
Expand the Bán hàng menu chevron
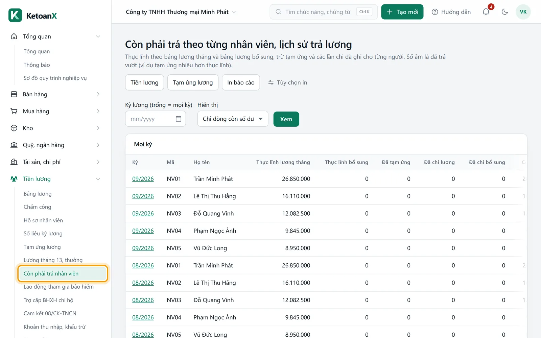point(98,94)
